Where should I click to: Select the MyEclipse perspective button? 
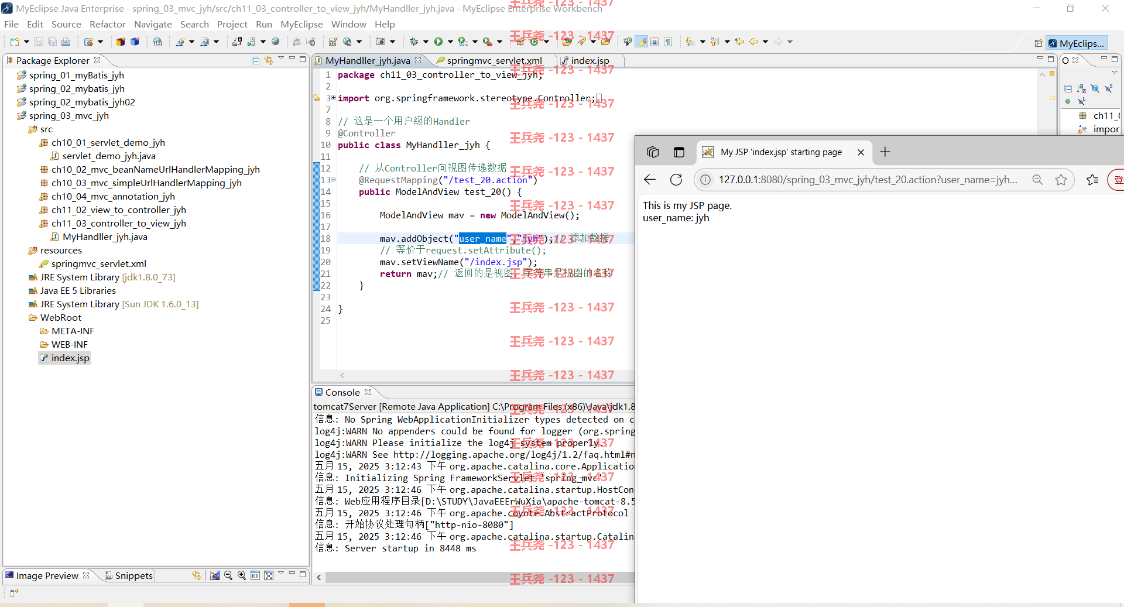click(1077, 43)
